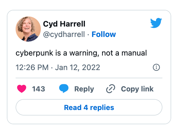Click the Twitter bird logo
178x133 pixels.
point(156,23)
